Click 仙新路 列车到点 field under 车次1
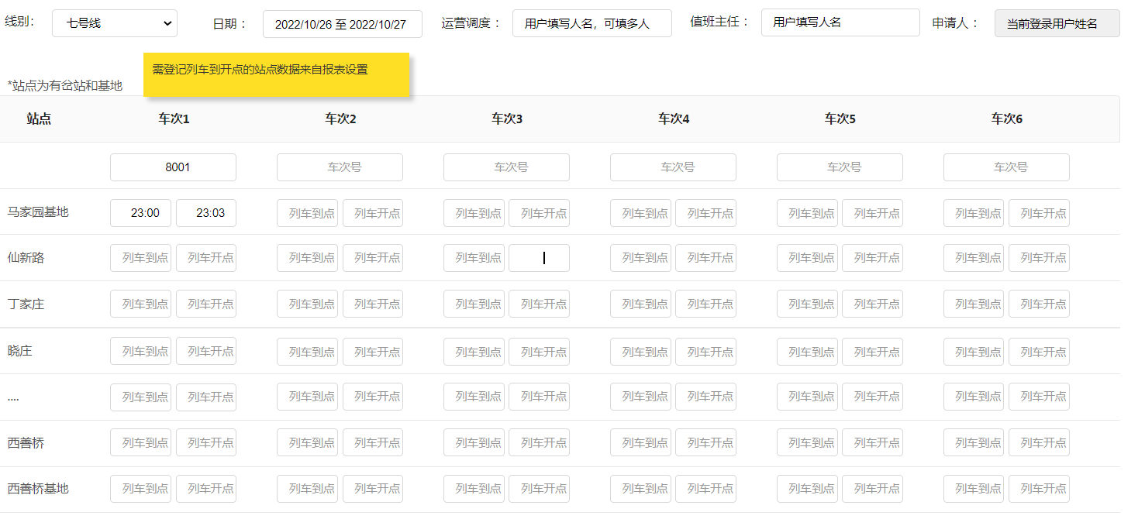 (x=140, y=258)
